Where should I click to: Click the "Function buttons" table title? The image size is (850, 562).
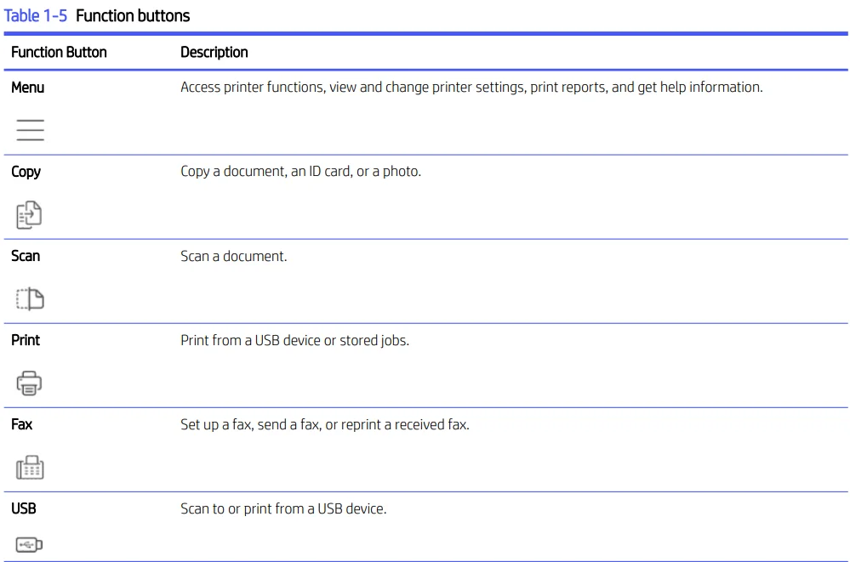133,15
